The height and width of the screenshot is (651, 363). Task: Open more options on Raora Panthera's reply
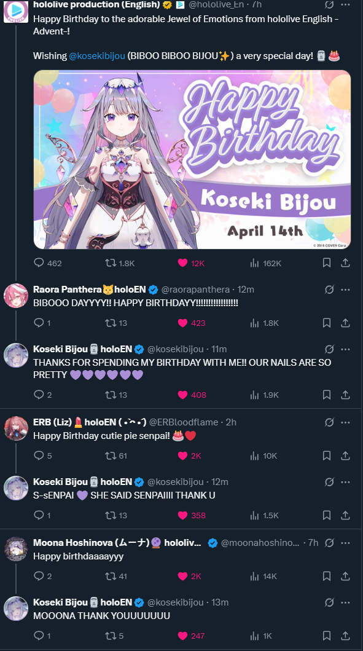point(345,290)
